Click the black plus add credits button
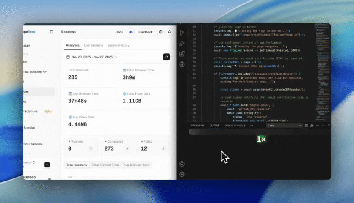 pos(47,165)
